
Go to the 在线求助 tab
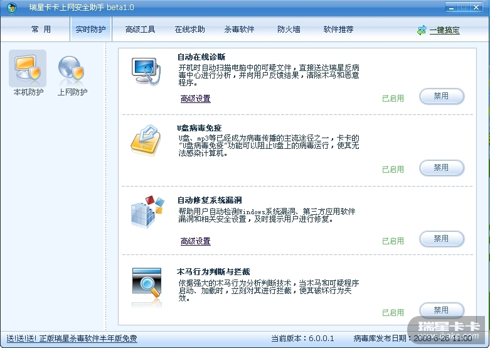pyautogui.click(x=189, y=30)
